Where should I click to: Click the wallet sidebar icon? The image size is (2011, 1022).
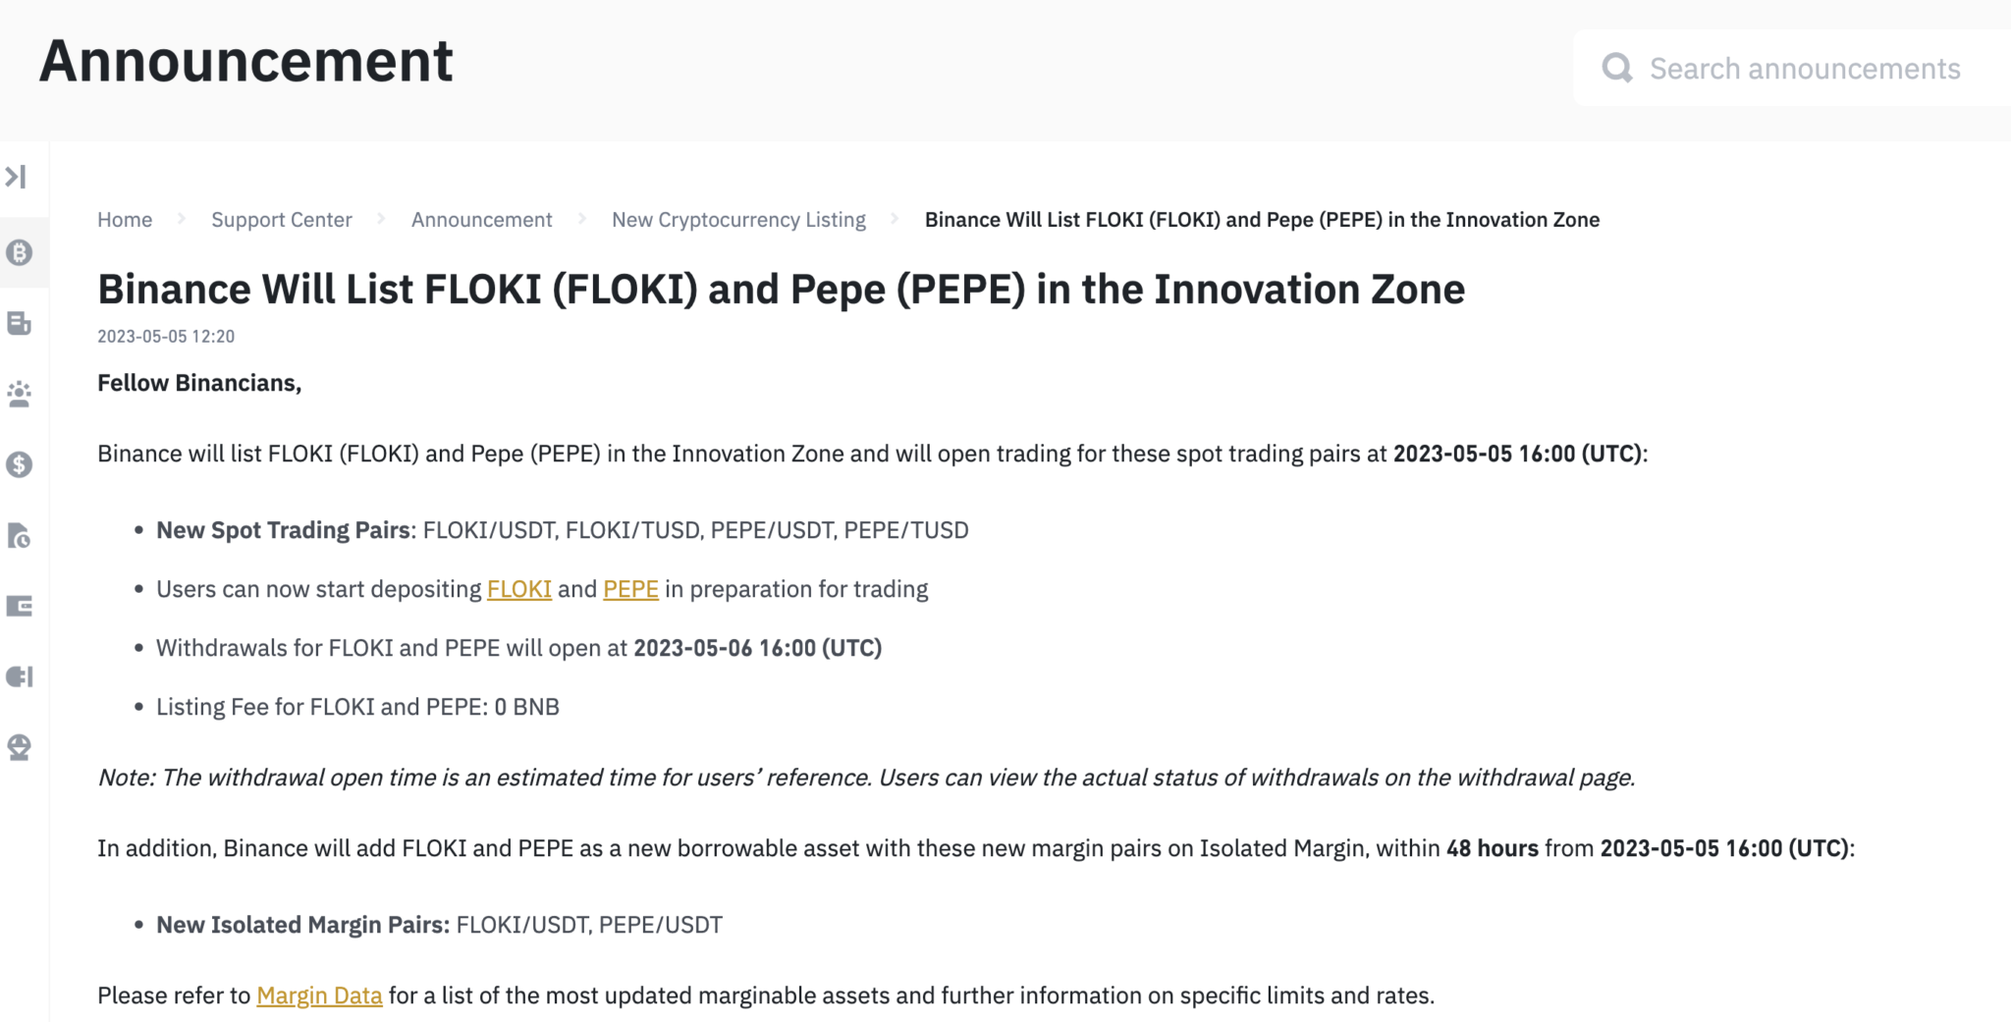click(x=19, y=607)
